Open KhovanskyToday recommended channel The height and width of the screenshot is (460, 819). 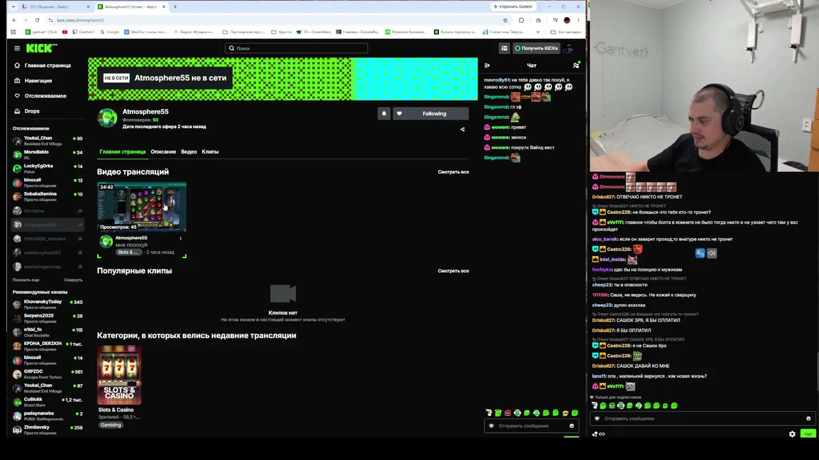pos(47,304)
